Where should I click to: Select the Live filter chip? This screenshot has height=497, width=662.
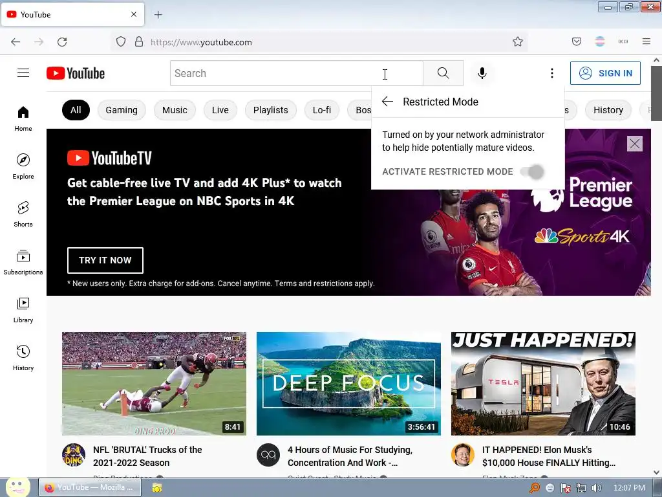click(220, 110)
